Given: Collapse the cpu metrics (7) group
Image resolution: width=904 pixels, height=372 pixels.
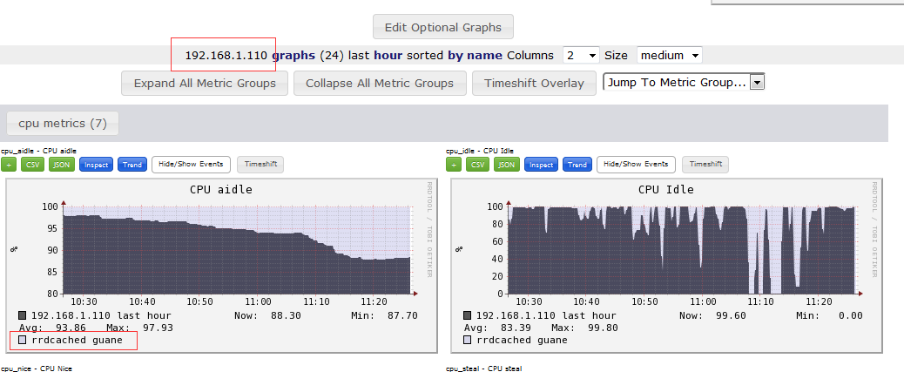Looking at the screenshot, I should pos(63,124).
